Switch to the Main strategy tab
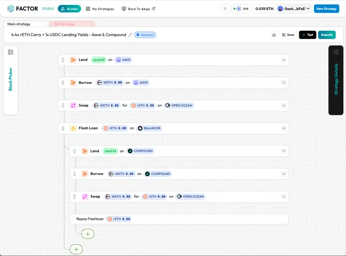This screenshot has height=256, width=346. point(26,24)
